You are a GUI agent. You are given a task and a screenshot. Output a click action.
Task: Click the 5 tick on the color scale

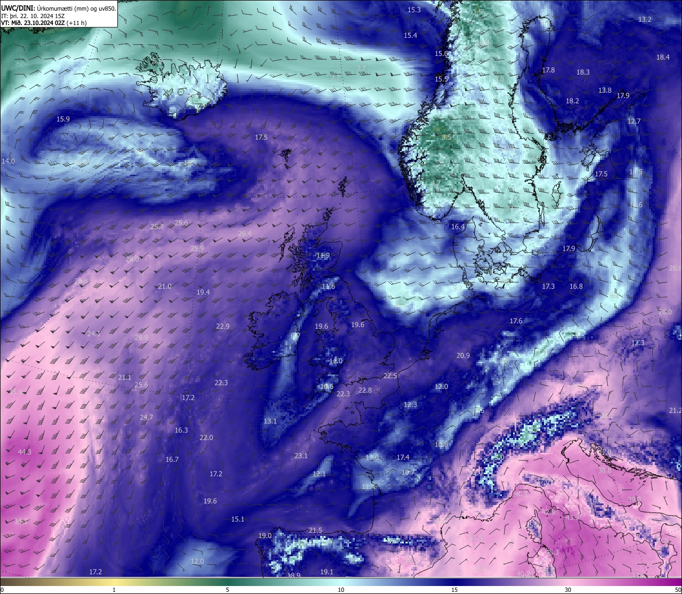228,589
